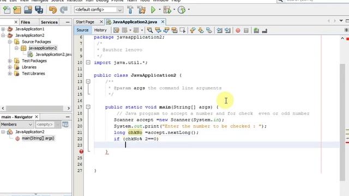This screenshot has width=349, height=196.
Task: Click the Projects panel horizontal scrollbar
Action: (34, 108)
